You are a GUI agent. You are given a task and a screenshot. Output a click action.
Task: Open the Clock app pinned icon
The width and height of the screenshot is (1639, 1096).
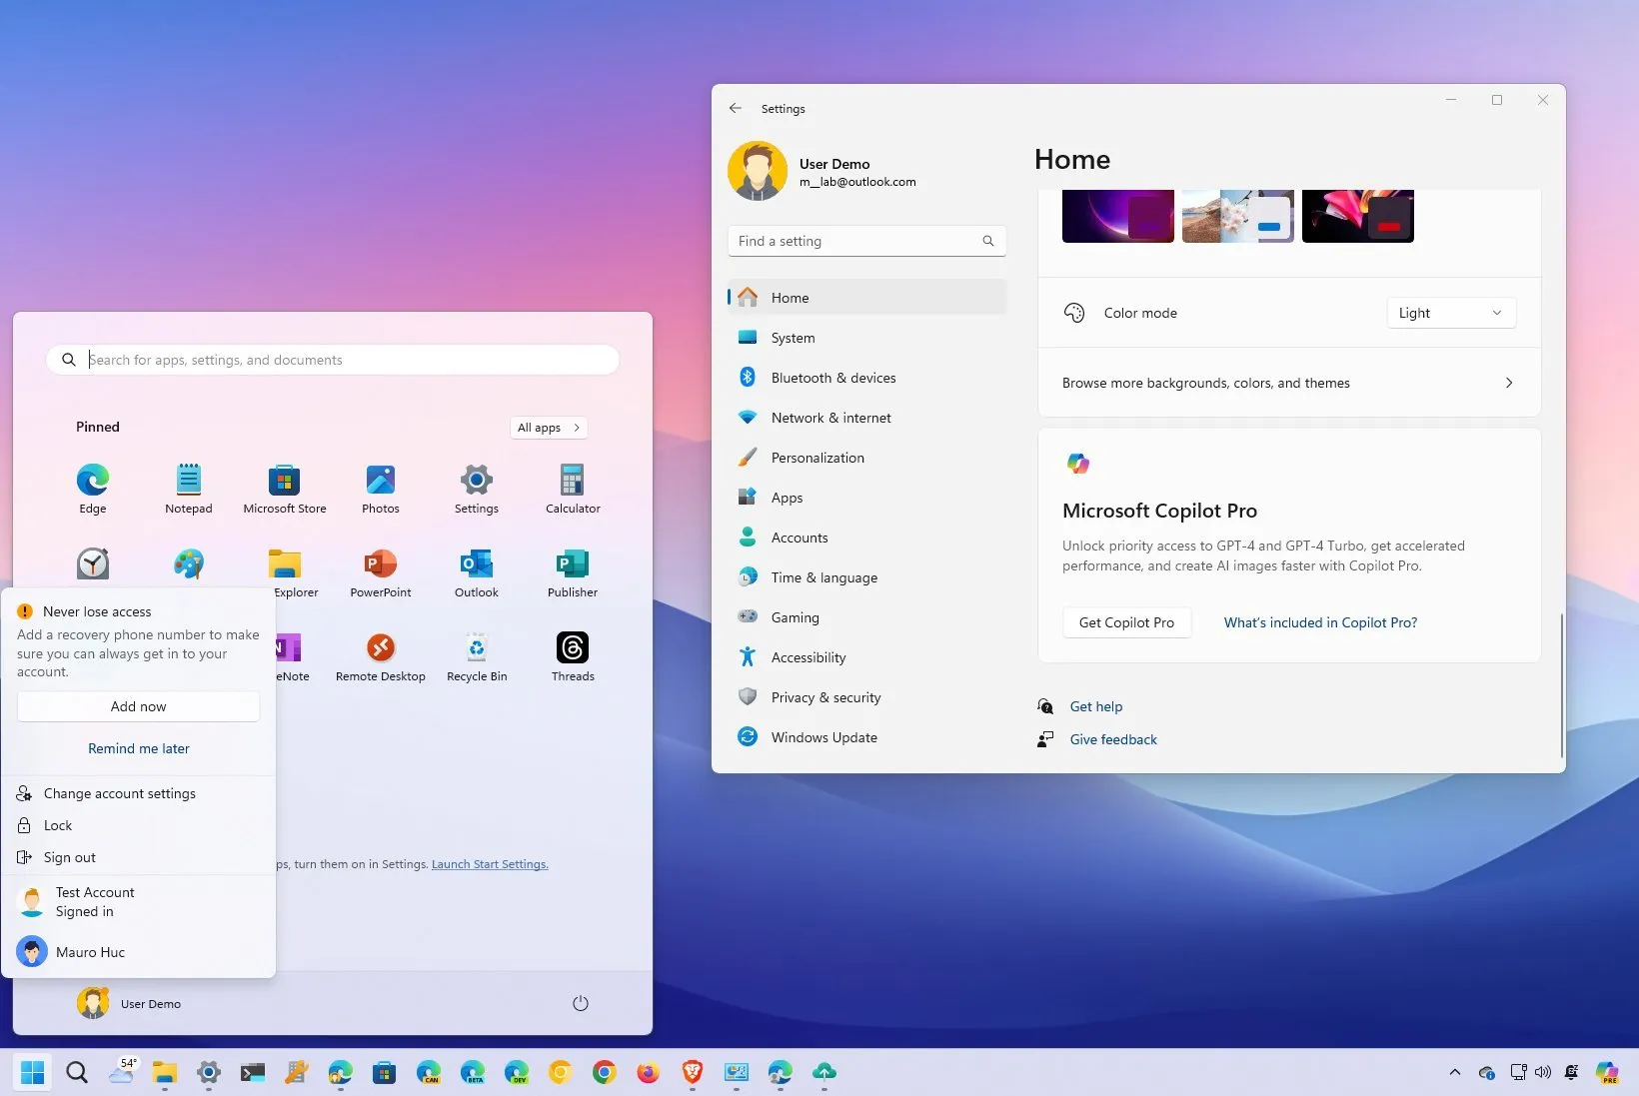(x=93, y=563)
